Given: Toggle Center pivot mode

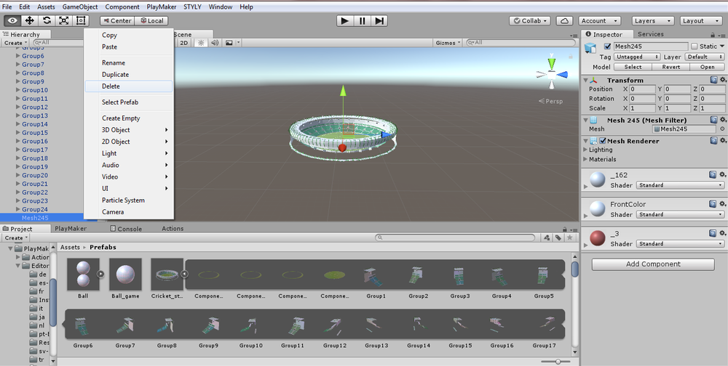Looking at the screenshot, I should pos(117,21).
